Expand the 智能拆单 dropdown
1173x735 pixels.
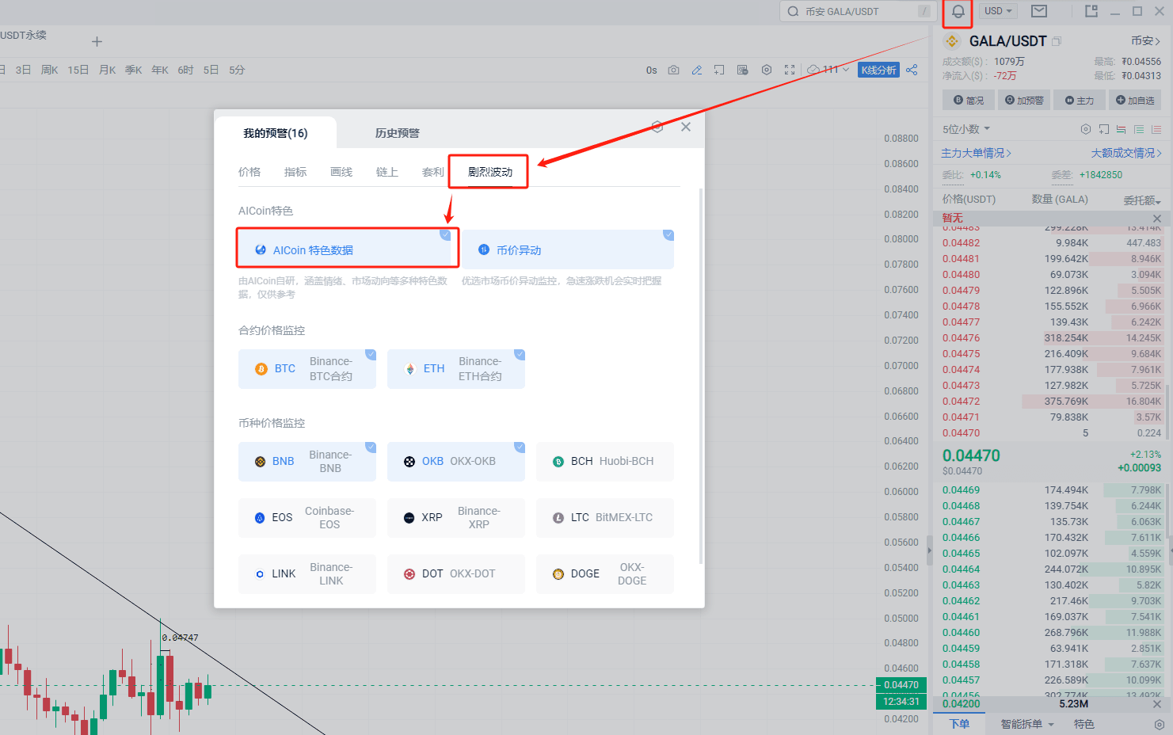coord(1027,724)
